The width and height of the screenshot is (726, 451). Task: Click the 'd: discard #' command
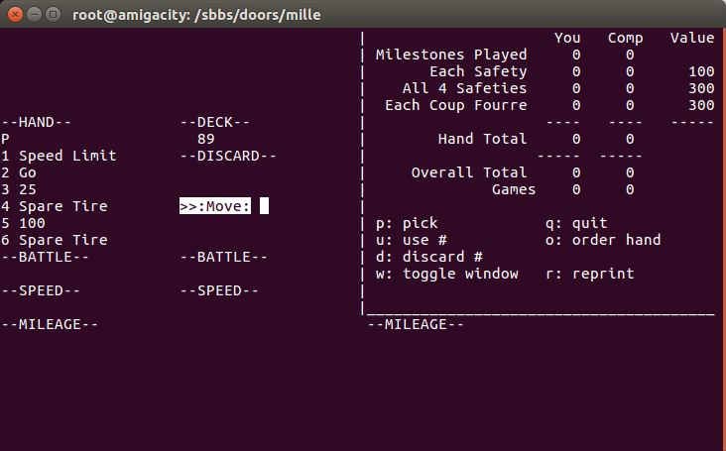click(428, 257)
